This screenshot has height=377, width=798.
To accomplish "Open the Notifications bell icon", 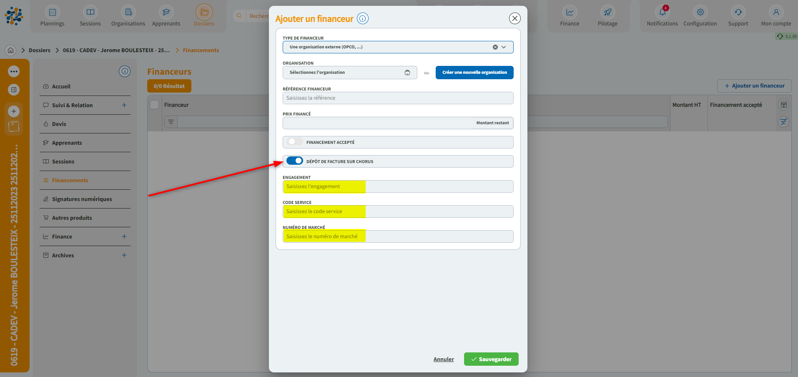I will 662,13.
